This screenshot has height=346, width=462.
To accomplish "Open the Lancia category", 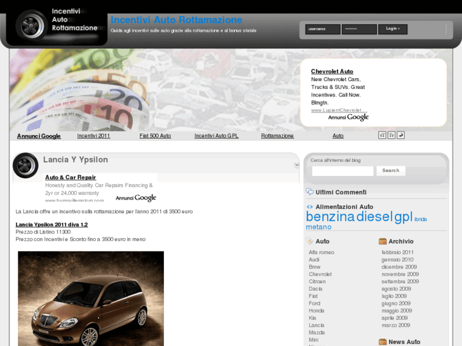I will coord(316,325).
